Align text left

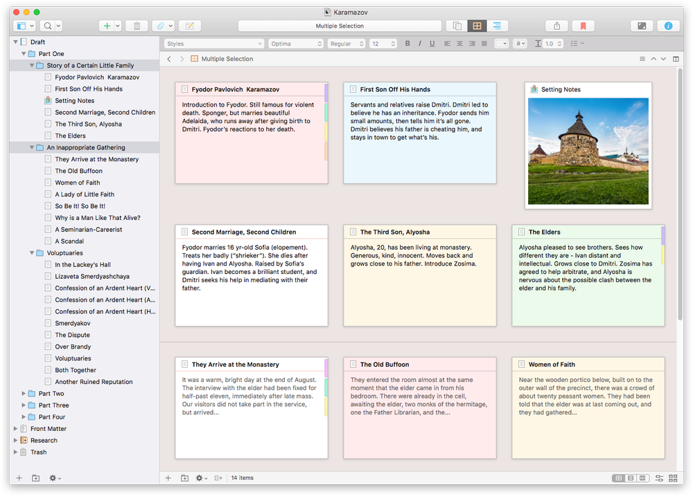tap(447, 44)
